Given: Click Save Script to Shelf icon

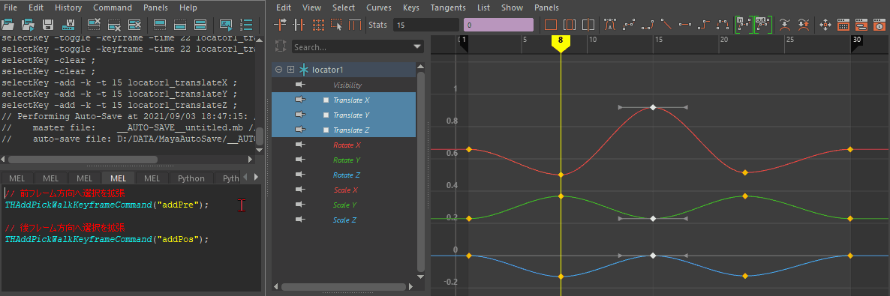Looking at the screenshot, I should [x=69, y=25].
